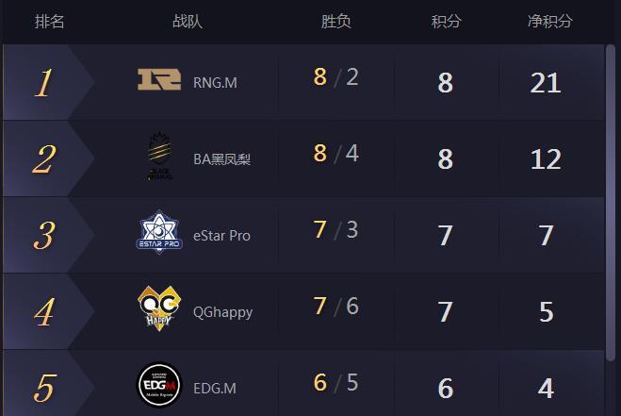The height and width of the screenshot is (416, 621).
Task: Click the QGhappy team logo
Action: tap(159, 310)
